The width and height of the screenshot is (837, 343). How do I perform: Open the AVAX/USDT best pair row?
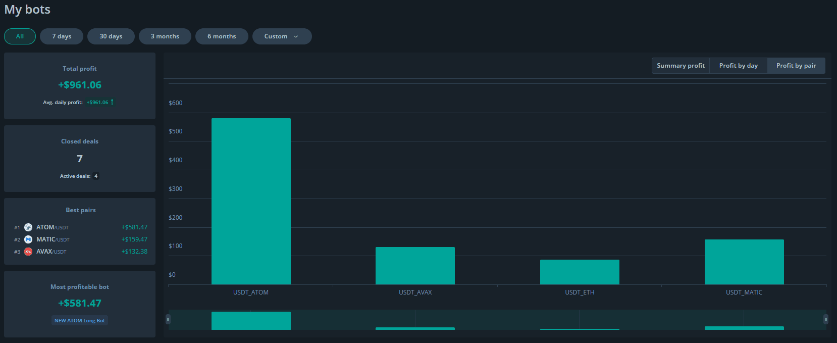(81, 252)
